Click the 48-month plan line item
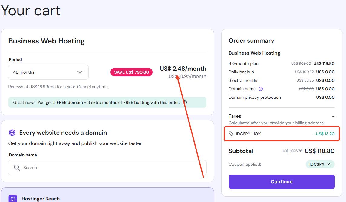The height and width of the screenshot is (202, 346). 244,63
